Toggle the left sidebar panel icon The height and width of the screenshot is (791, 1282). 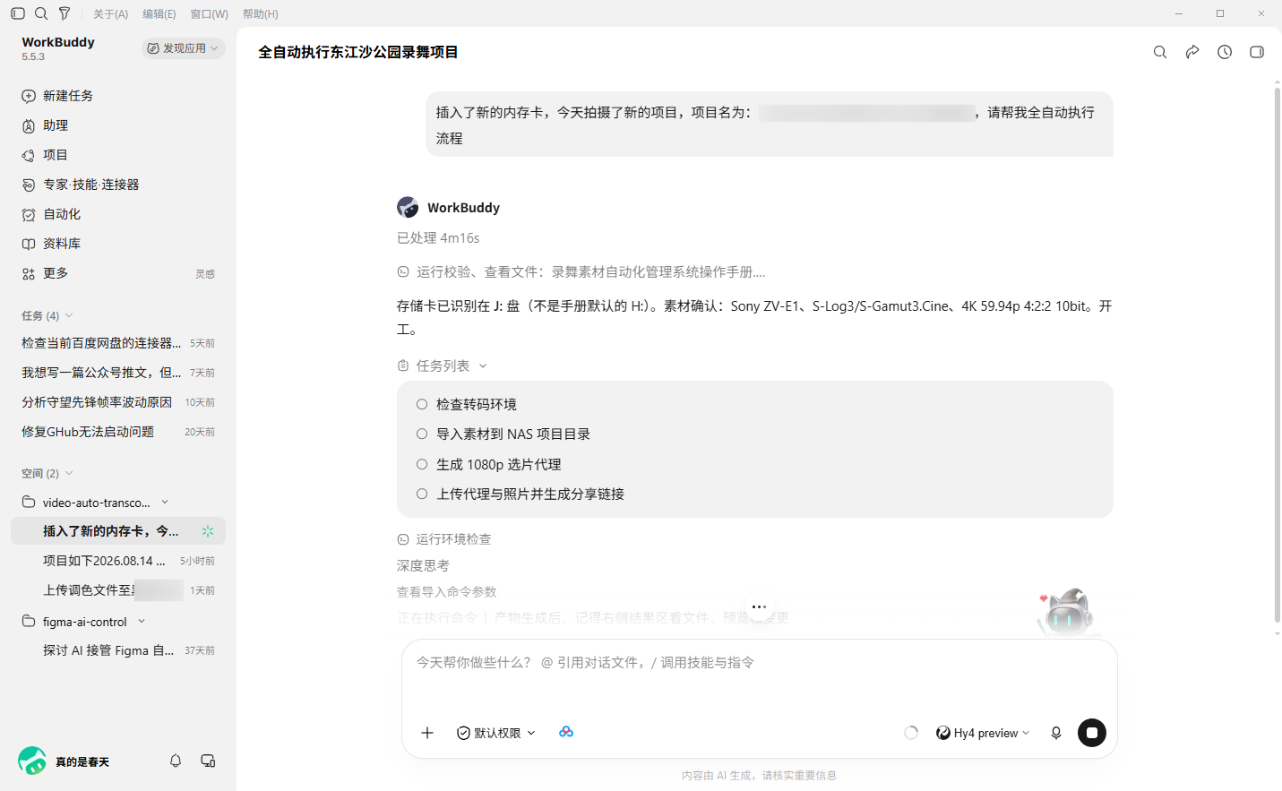tap(18, 13)
